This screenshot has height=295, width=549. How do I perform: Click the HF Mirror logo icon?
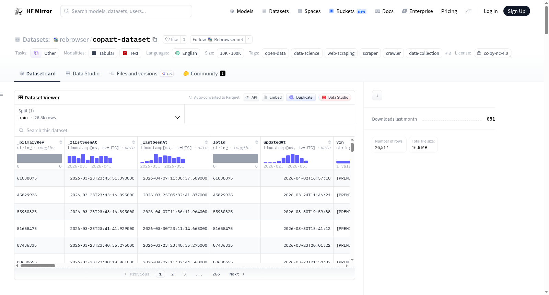pos(19,11)
